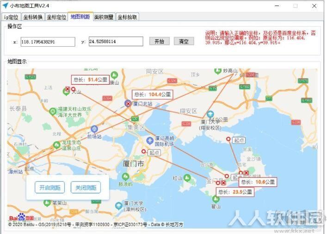Switch to the 地图测距 tab
This screenshot has height=234, width=327.
coord(80,17)
